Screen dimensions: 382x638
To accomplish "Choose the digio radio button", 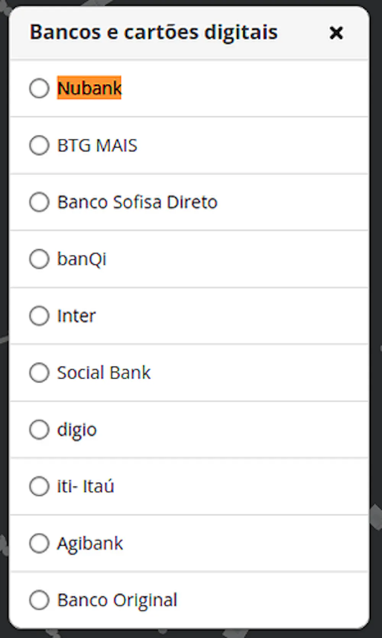I will (39, 430).
